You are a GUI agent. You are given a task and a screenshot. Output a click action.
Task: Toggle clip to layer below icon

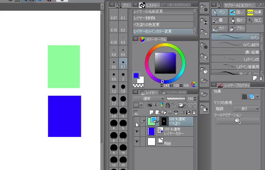point(149,105)
